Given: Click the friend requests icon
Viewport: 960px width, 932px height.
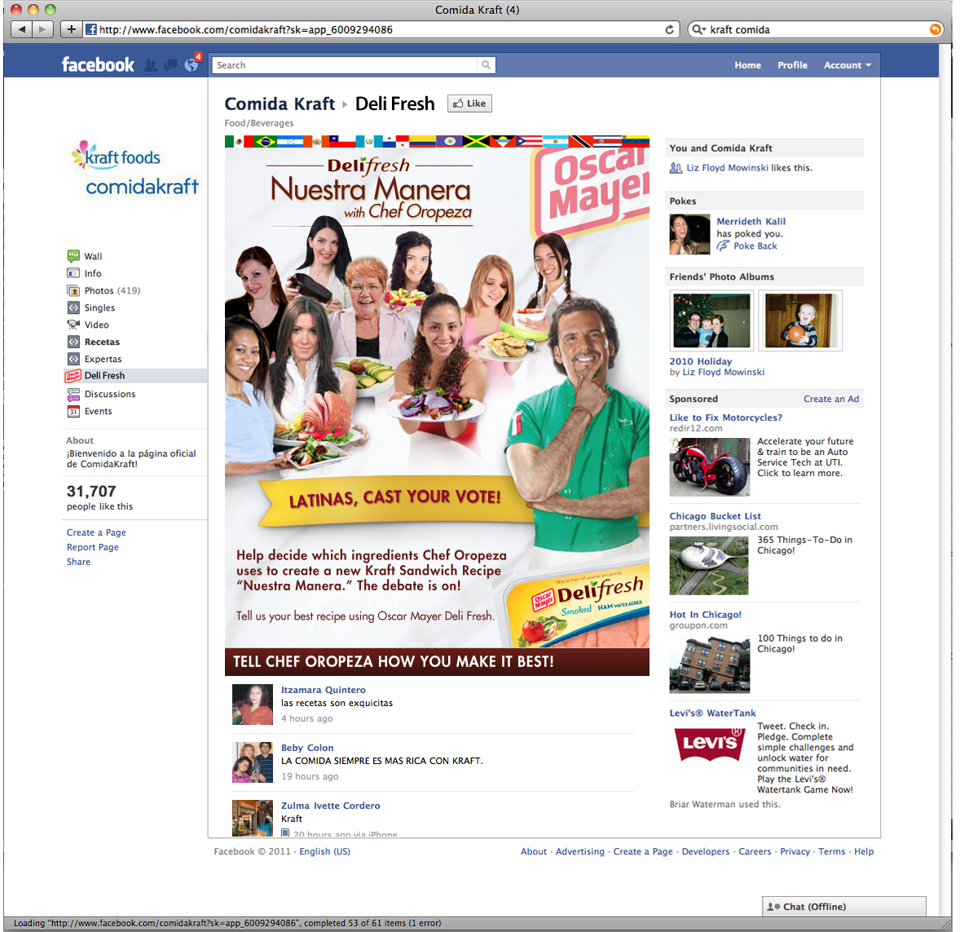Looking at the screenshot, I should [x=151, y=65].
